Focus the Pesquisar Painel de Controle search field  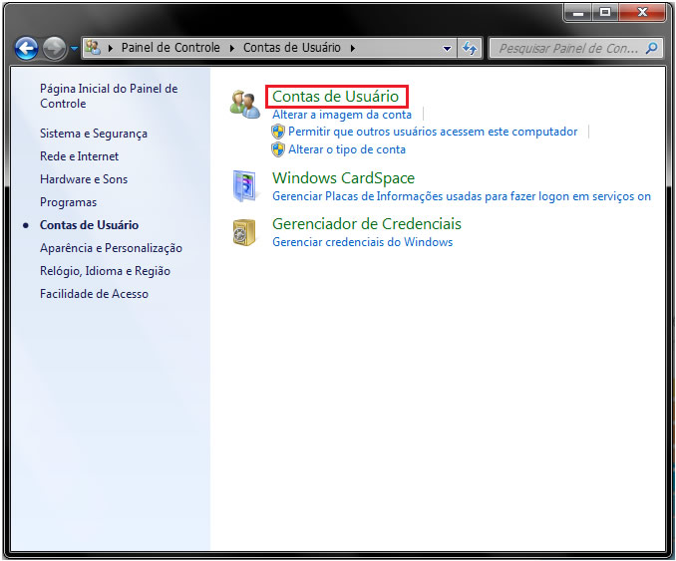tap(566, 48)
